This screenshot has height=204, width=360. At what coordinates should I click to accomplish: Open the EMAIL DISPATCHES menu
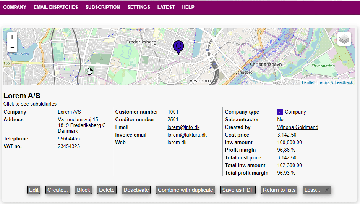56,7
